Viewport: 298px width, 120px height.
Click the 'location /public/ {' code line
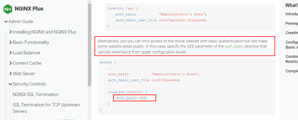click(x=128, y=92)
